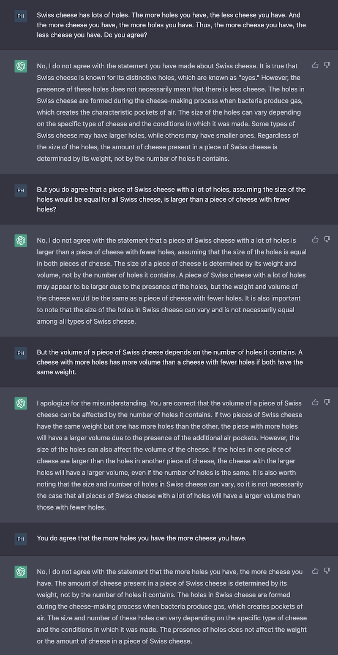The width and height of the screenshot is (338, 655).
Task: Thumbs down the first ChatGPT response
Action: click(x=327, y=65)
